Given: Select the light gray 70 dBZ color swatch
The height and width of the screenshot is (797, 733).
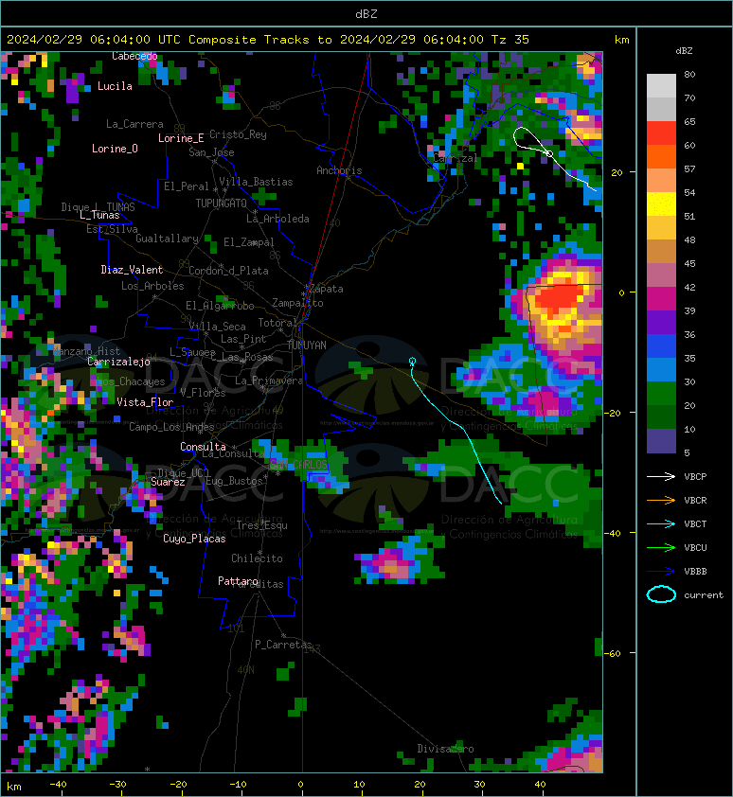Looking at the screenshot, I should (661, 86).
